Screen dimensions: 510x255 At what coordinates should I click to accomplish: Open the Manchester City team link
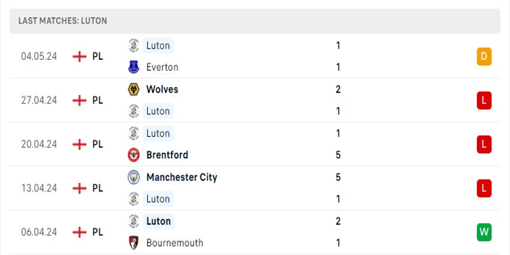[182, 177]
